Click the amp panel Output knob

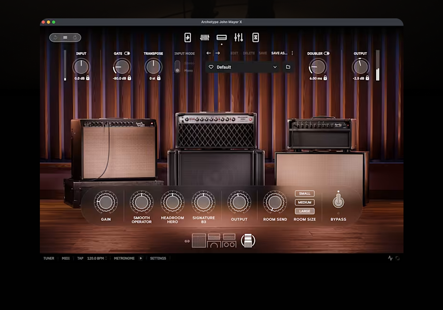click(x=239, y=202)
